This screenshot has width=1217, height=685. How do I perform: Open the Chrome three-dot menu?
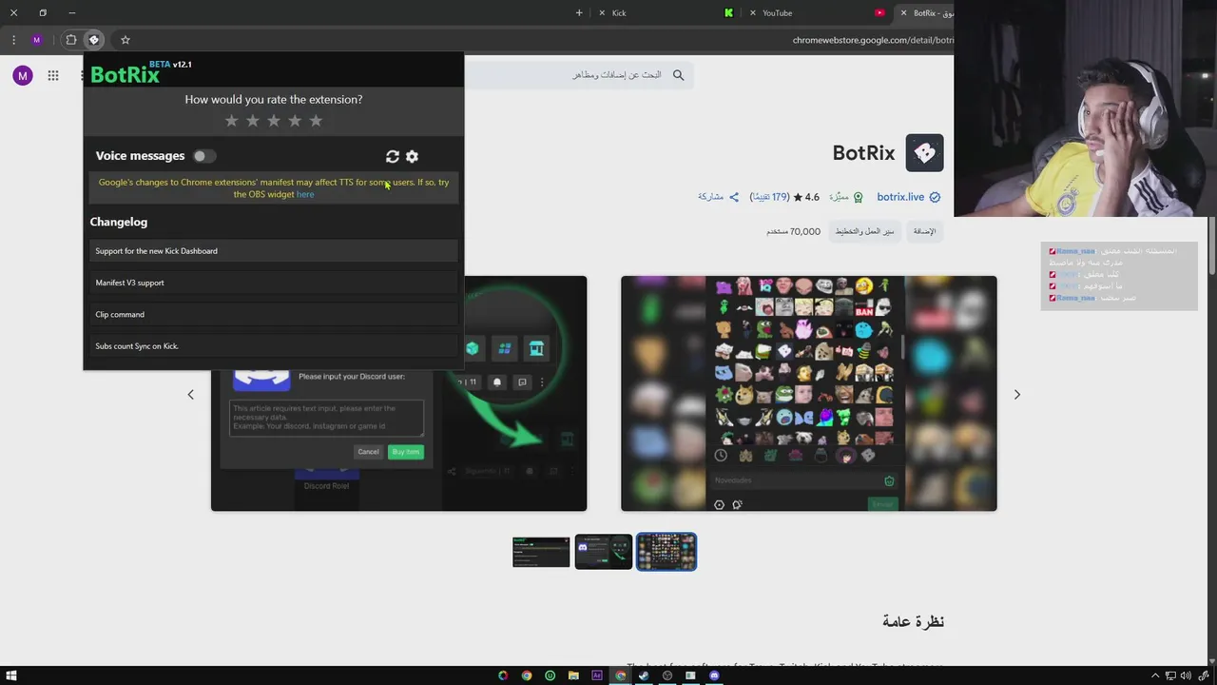point(13,40)
